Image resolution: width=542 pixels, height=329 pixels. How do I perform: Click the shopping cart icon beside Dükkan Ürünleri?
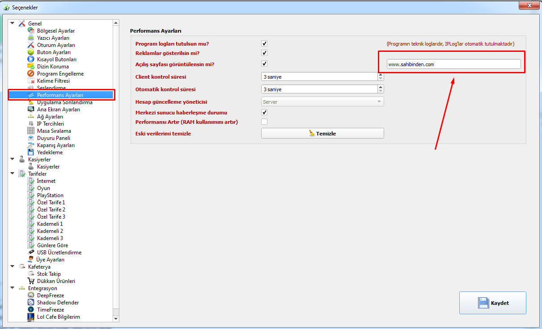coord(31,281)
